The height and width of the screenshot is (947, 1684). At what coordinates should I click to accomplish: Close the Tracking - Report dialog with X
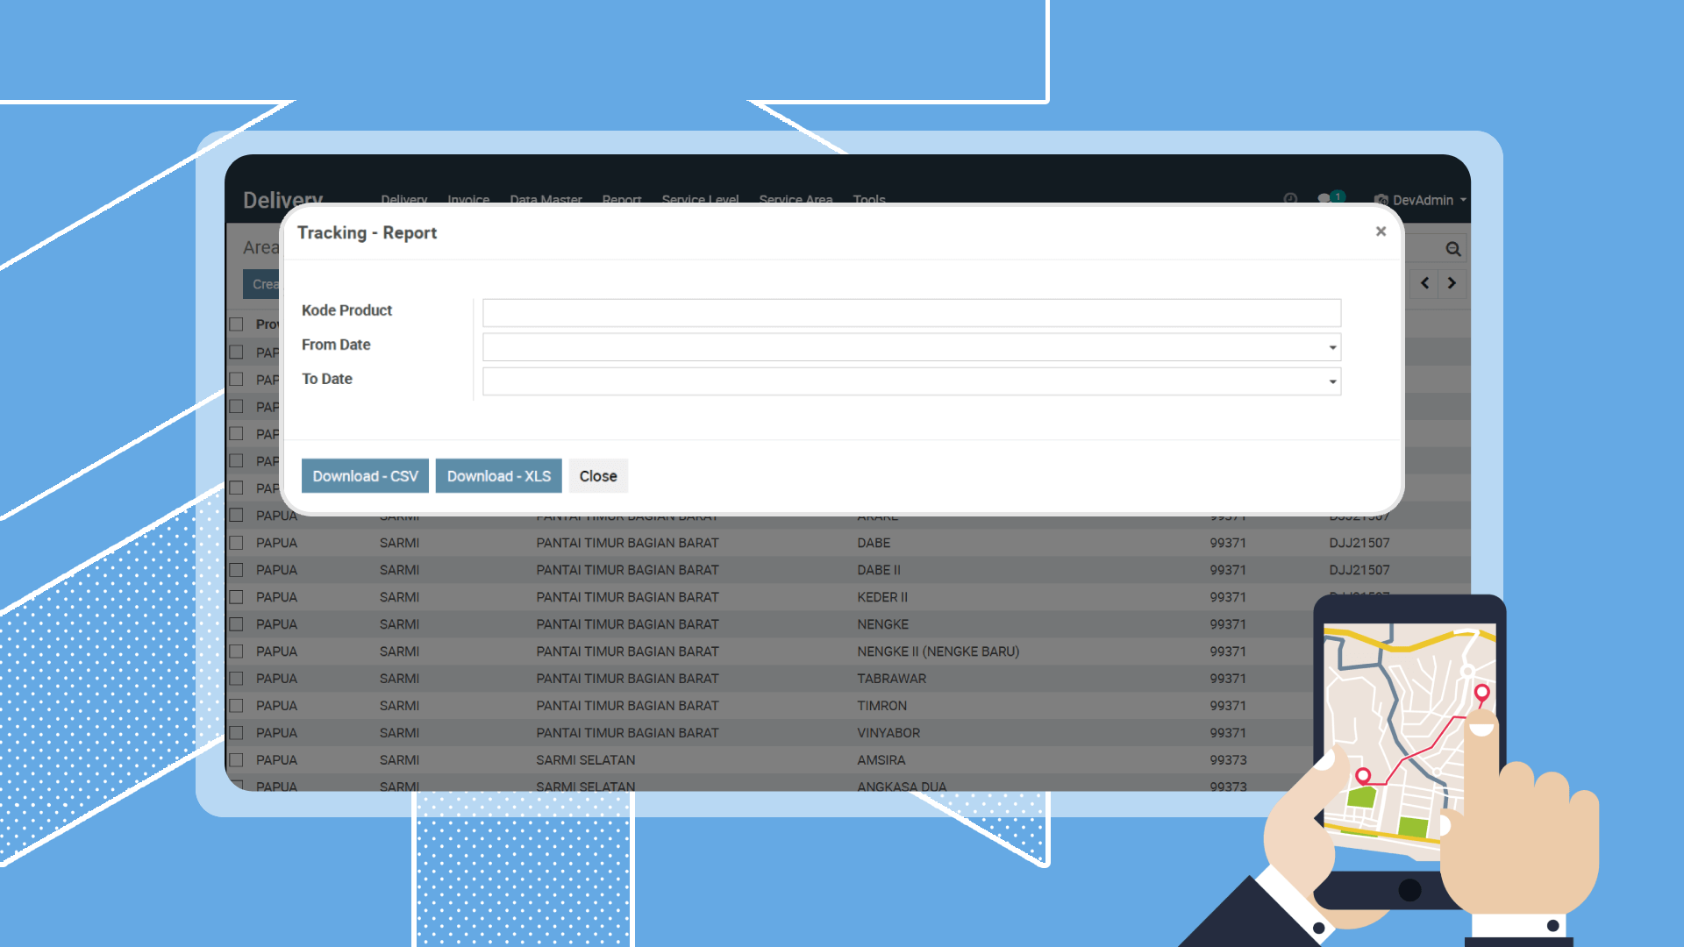(x=1381, y=231)
